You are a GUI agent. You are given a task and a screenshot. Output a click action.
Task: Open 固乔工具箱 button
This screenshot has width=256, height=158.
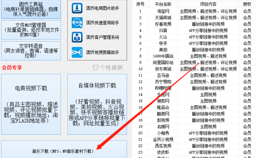click(31, 9)
